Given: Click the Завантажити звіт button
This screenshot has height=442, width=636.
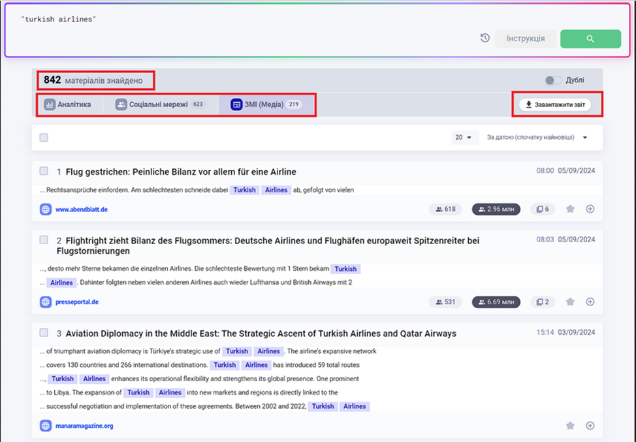Looking at the screenshot, I should pyautogui.click(x=554, y=104).
